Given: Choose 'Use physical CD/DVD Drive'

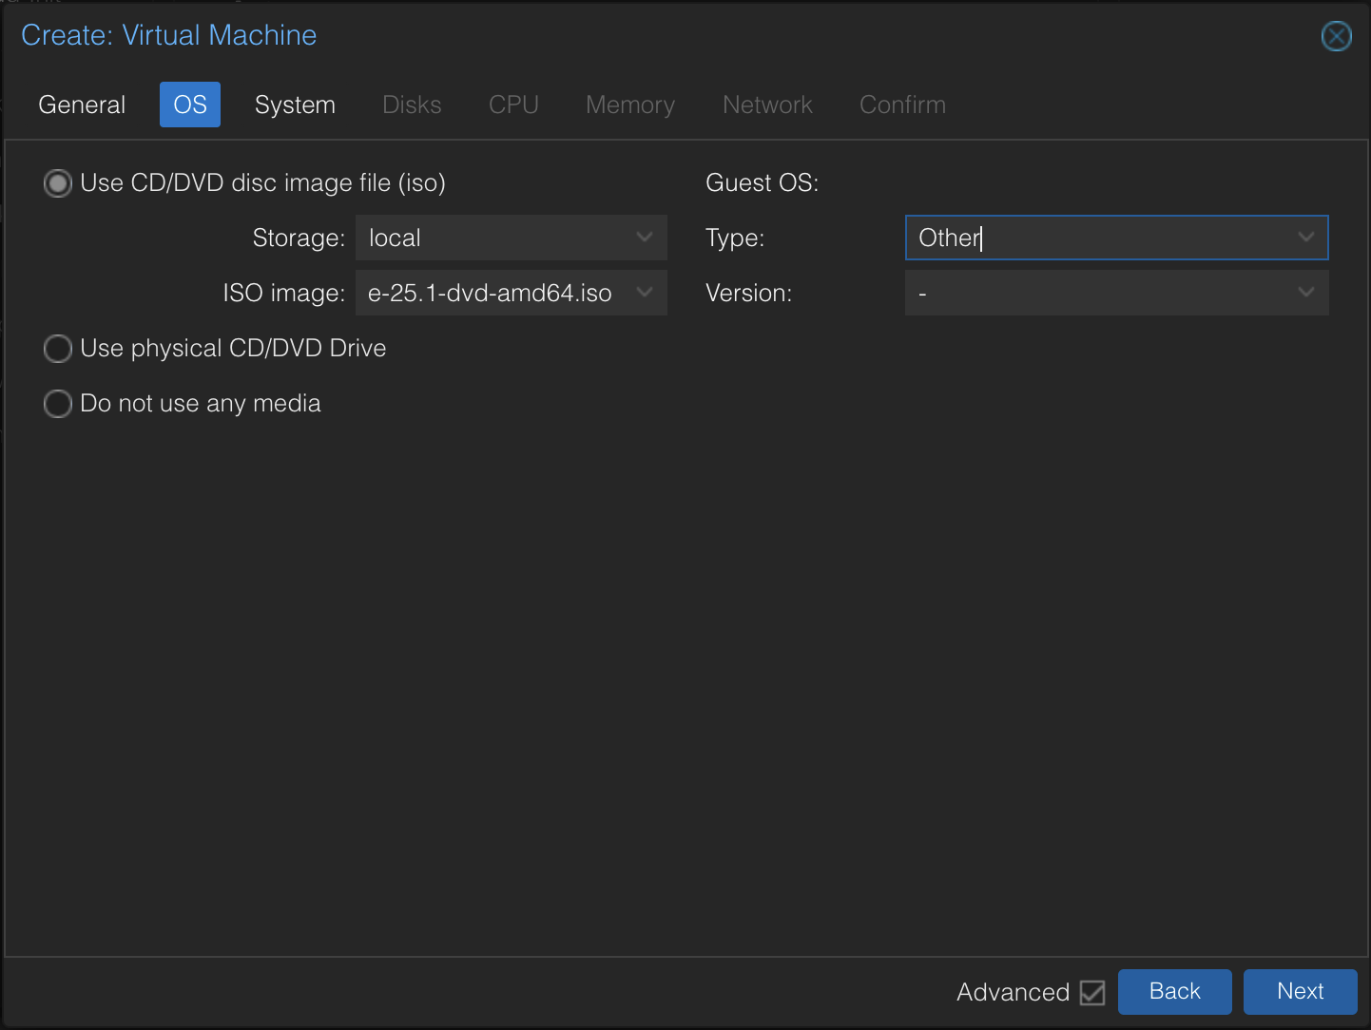Looking at the screenshot, I should point(57,348).
